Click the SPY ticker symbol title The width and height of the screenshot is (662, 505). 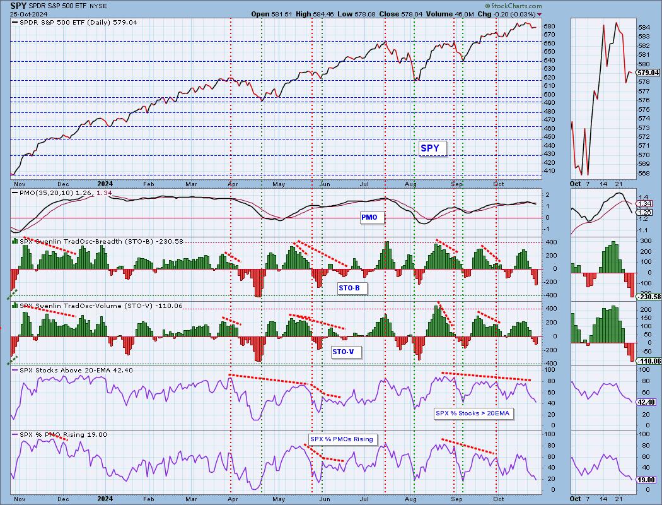18,6
